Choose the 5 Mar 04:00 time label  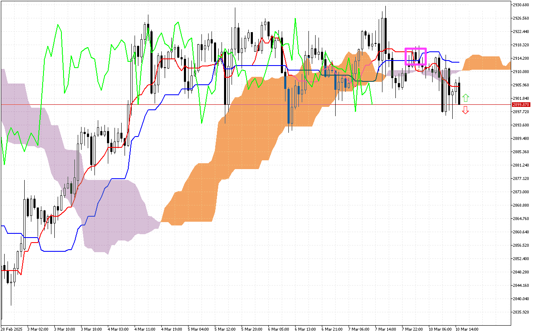[x=198, y=329]
